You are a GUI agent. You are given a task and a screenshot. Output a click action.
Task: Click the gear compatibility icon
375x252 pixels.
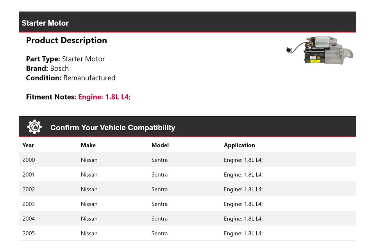[34, 126]
